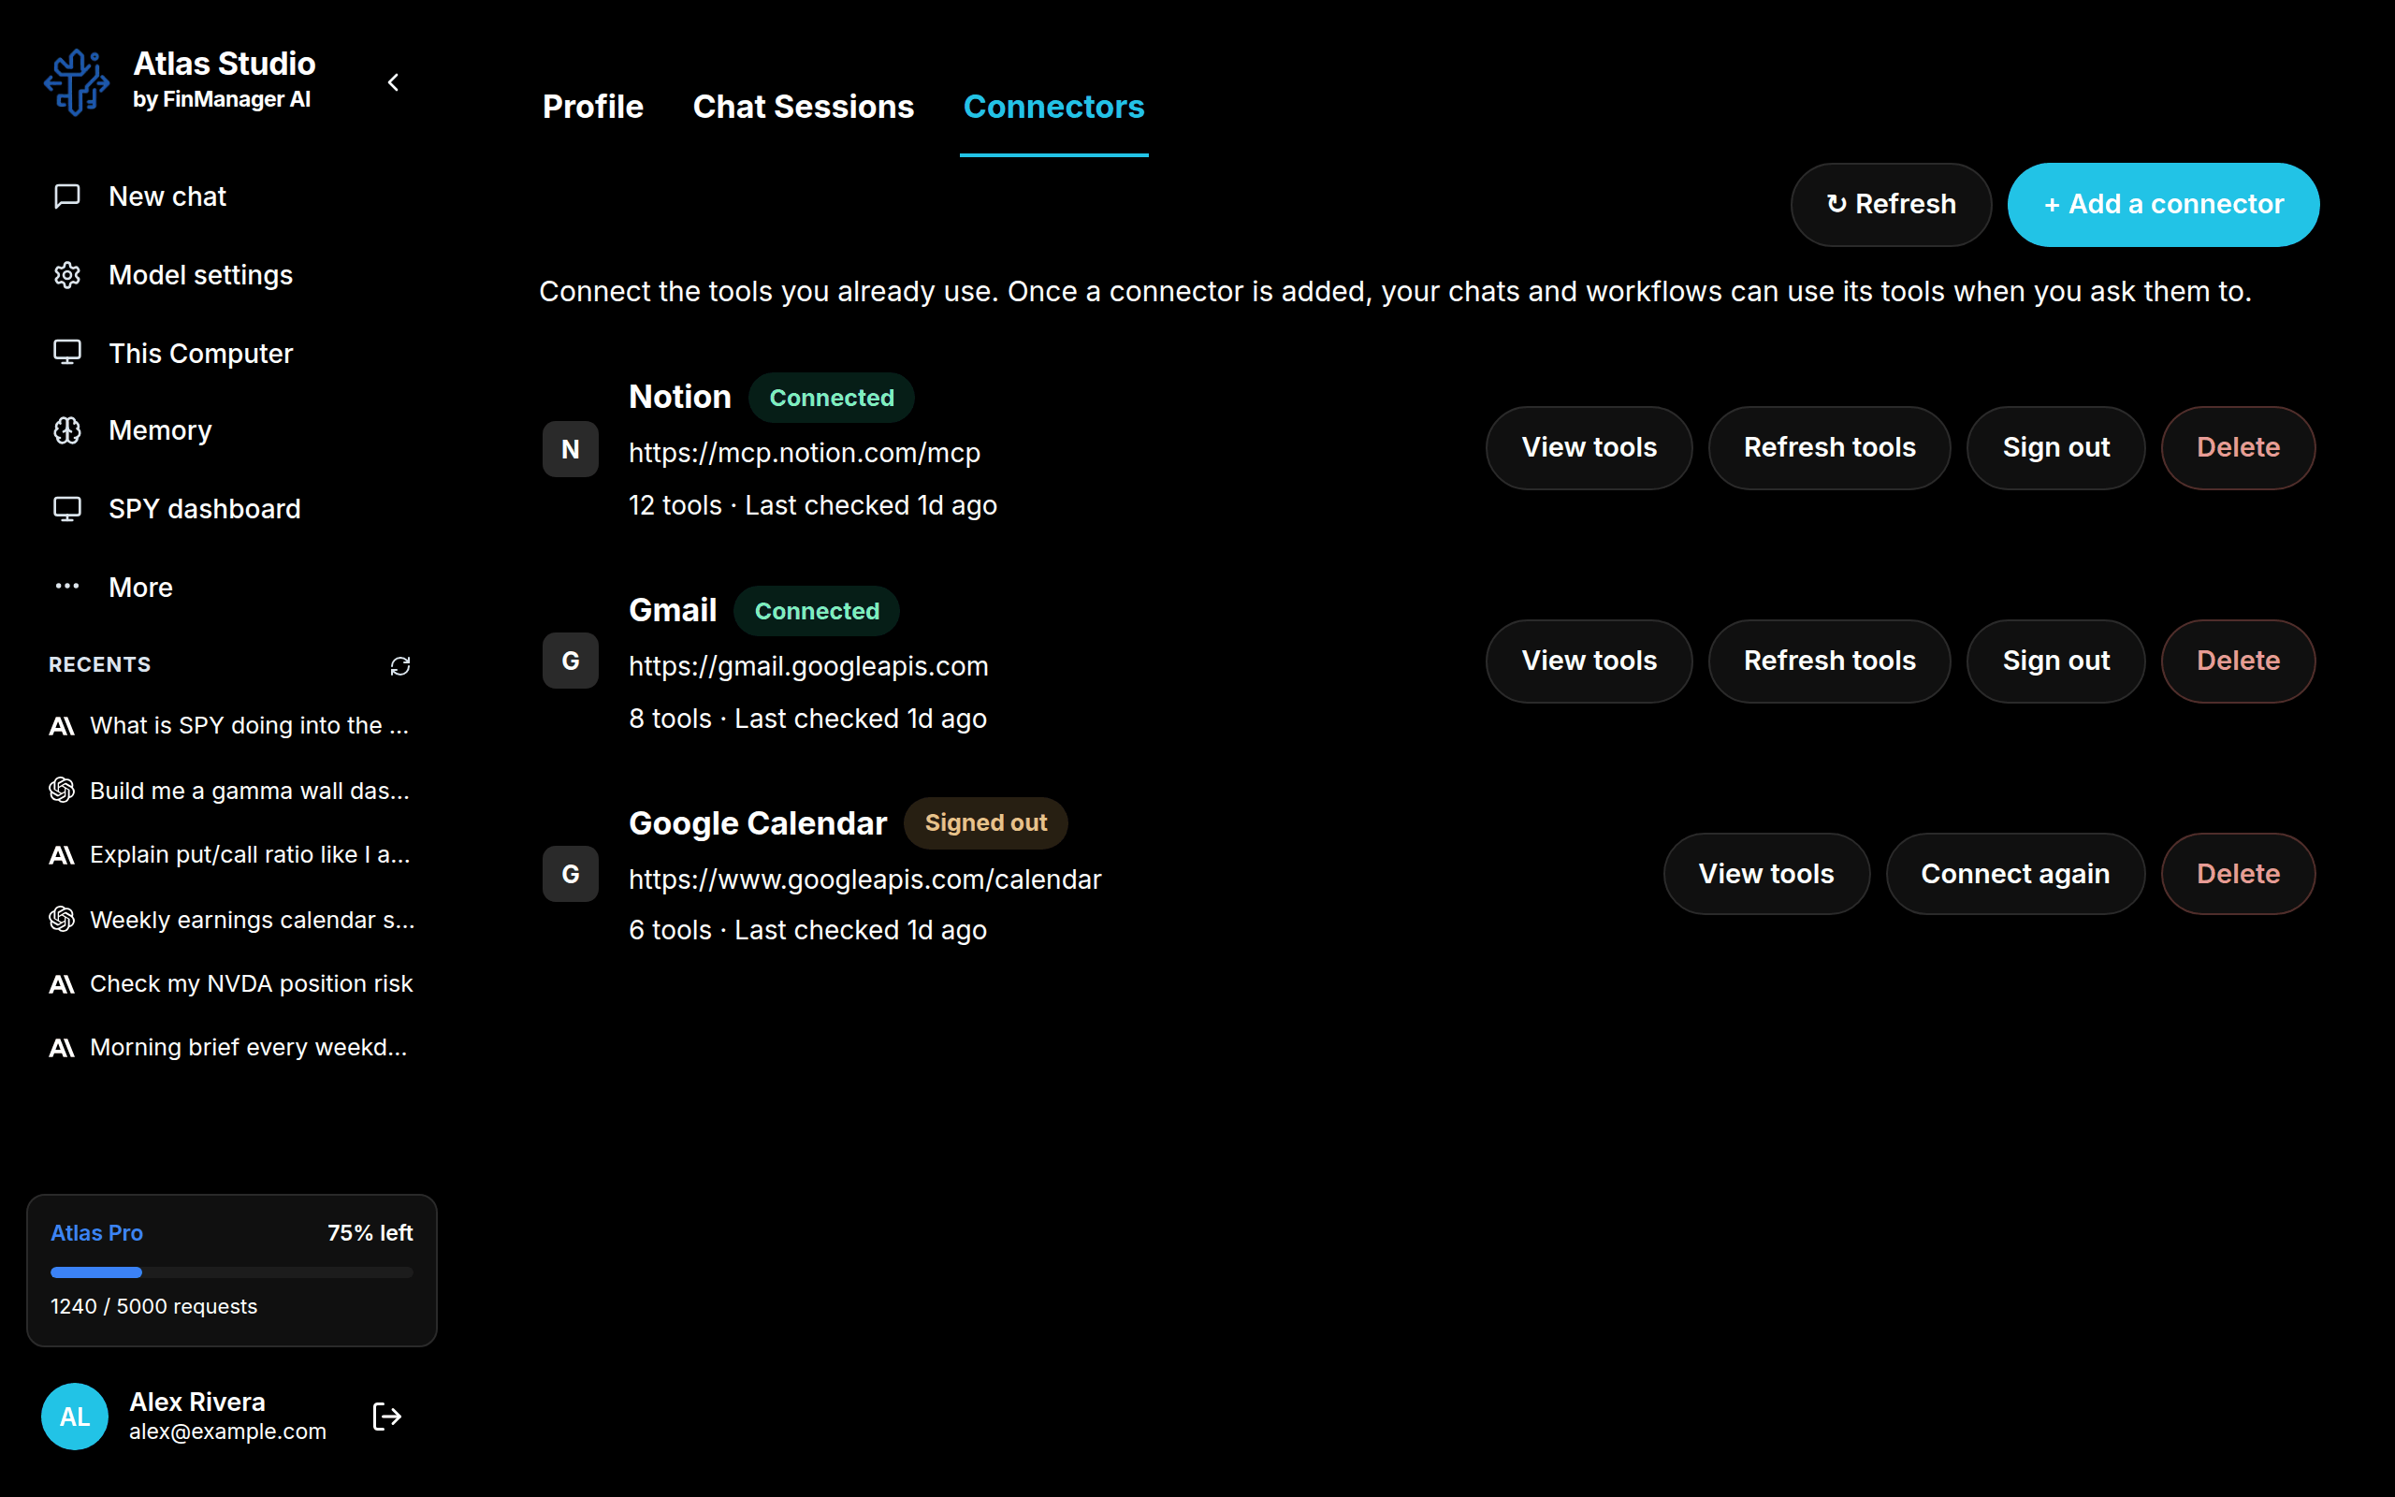Viewport: 2395px width, 1497px height.
Task: Click the Notion connector N icon
Action: pyautogui.click(x=570, y=449)
